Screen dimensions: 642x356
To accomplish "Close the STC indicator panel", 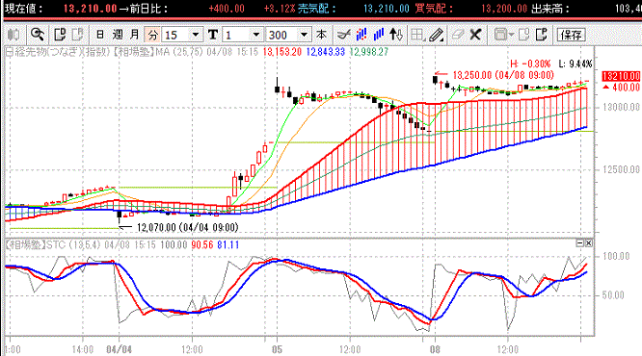I will coord(588,243).
